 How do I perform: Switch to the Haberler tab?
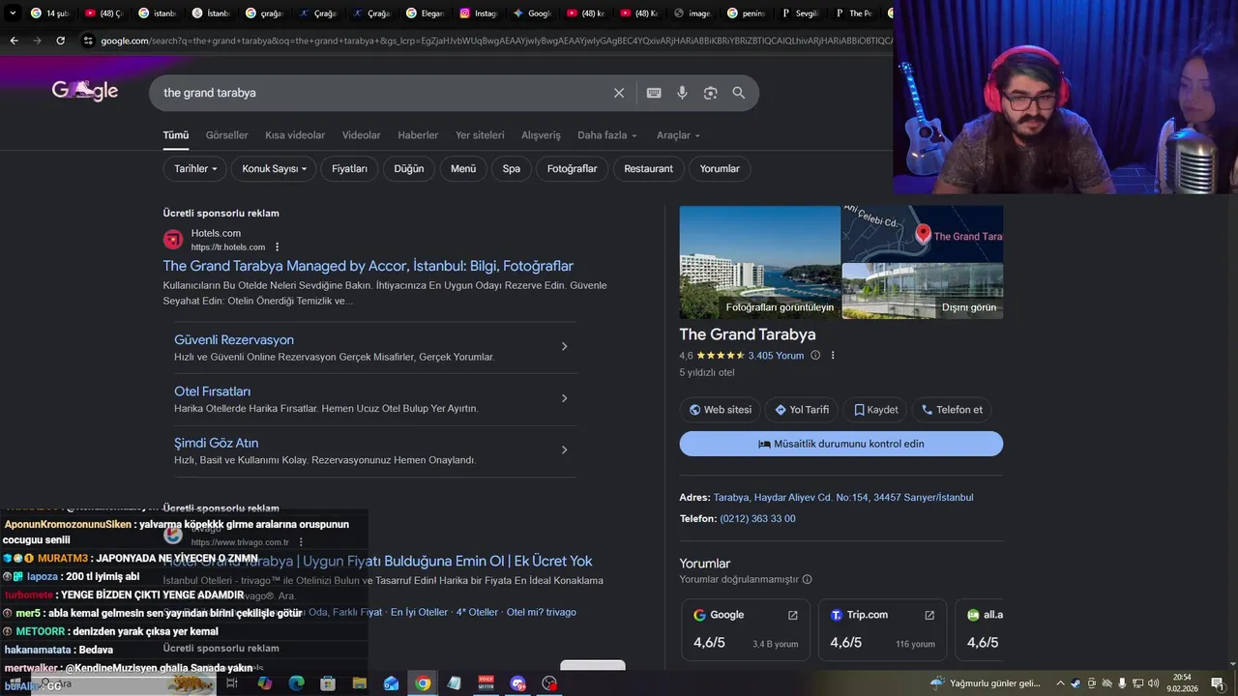(x=418, y=135)
